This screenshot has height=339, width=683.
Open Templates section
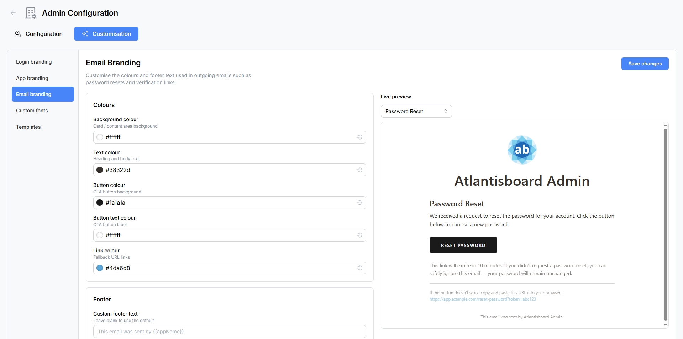[43, 127]
